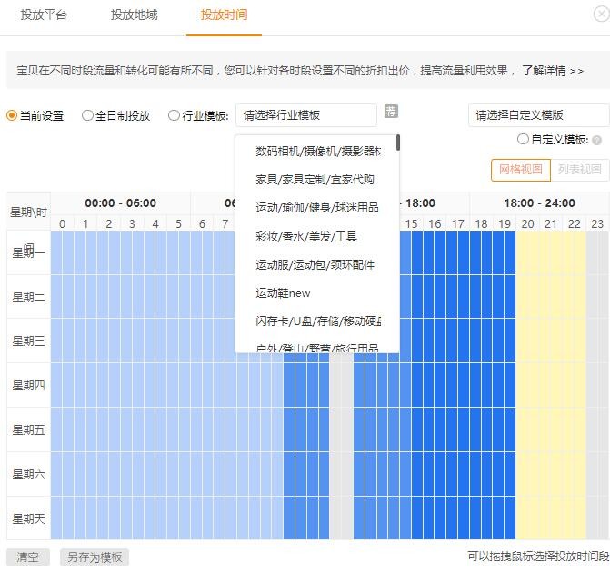Click the dropdown list scrollbar thumb
Viewport: 610px width, 581px height.
tap(398, 143)
